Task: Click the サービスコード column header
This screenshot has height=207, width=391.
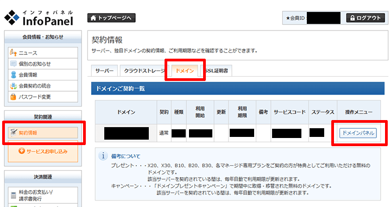Action: coord(289,112)
